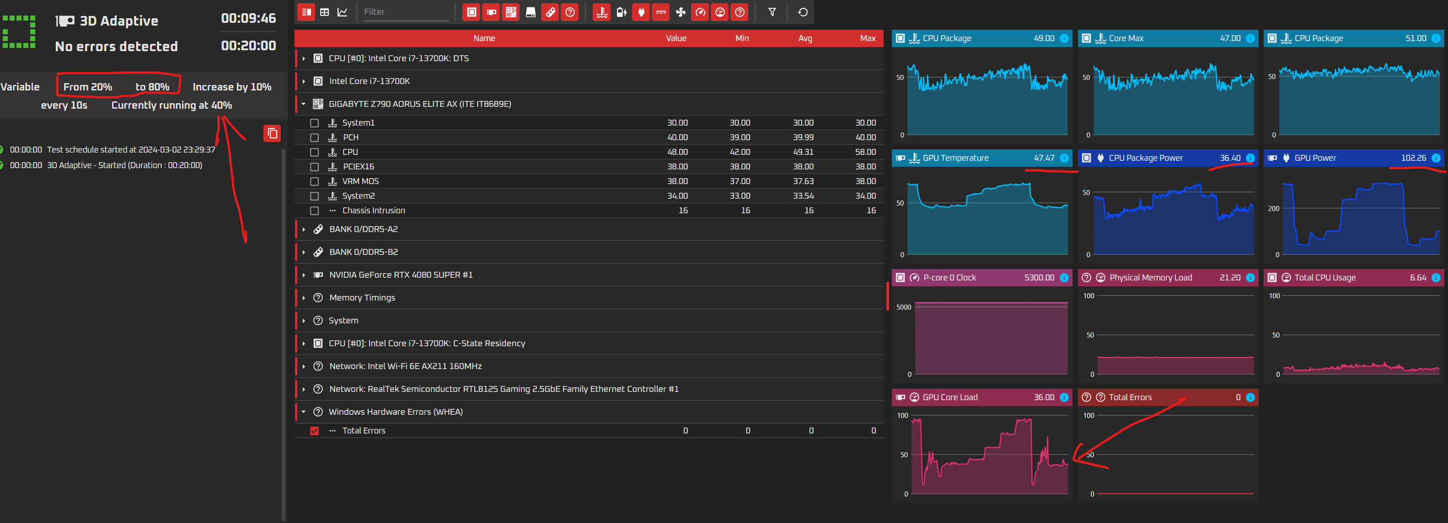
Task: Expand NVIDIA GeForce RTX 4080 SUPER #1
Action: 304,275
